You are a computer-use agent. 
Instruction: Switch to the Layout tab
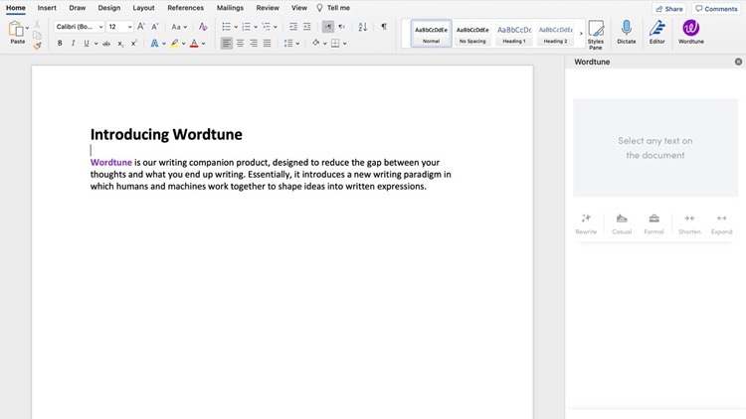[x=143, y=8]
